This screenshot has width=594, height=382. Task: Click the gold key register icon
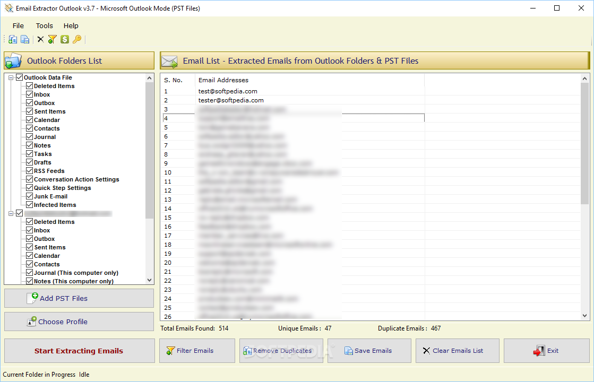77,39
